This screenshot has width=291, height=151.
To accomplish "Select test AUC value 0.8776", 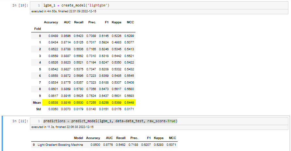I will pyautogui.click(x=108, y=145).
